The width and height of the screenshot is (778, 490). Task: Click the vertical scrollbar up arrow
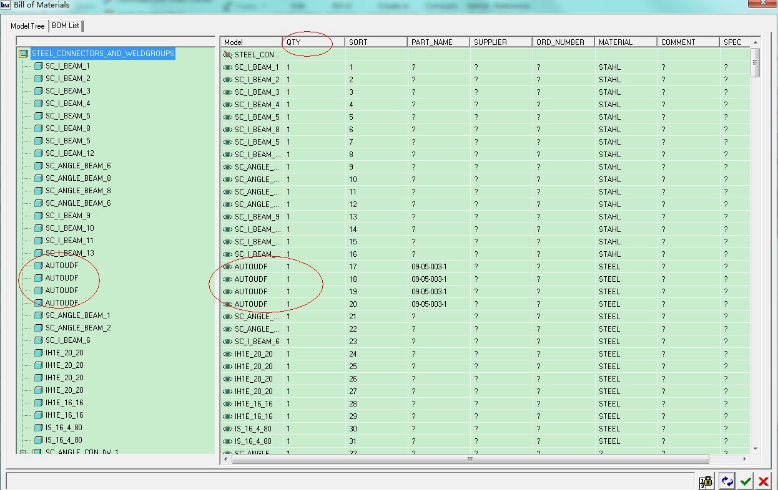(x=756, y=42)
